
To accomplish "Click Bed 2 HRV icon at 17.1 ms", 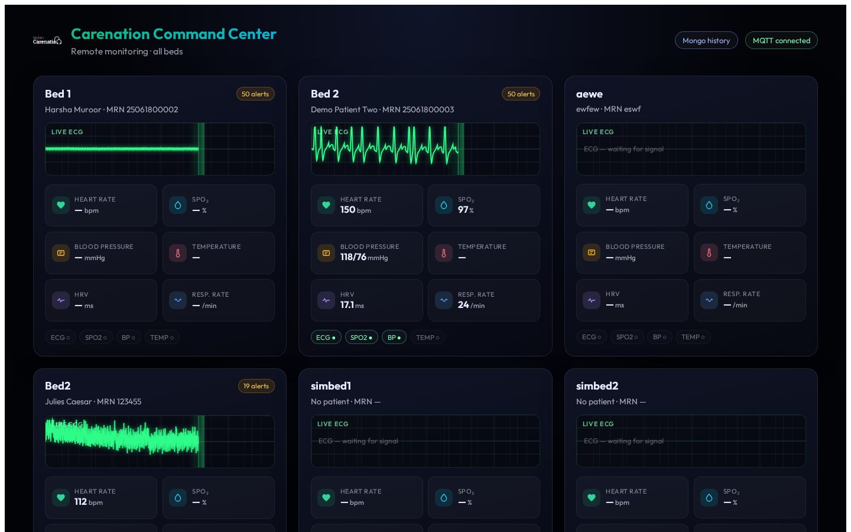I will (x=326, y=300).
